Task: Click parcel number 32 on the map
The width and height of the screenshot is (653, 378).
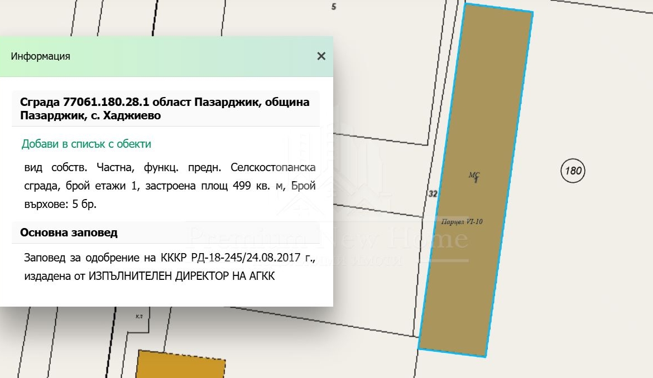Action: (433, 194)
